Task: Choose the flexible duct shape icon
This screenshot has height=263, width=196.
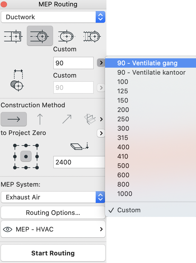Action: point(92,36)
